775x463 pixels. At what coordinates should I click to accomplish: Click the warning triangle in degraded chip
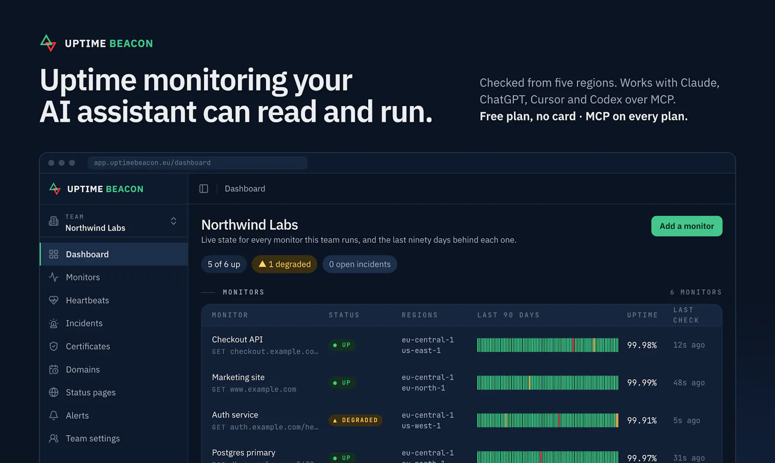263,264
